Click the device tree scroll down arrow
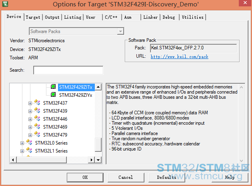The height and width of the screenshot is (186, 252). (98, 160)
